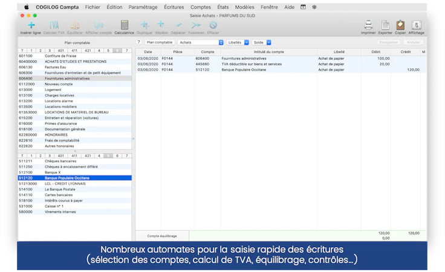The height and width of the screenshot is (272, 445).
Task: Select class 401 tab in upper account list
Action: [x=60, y=51]
